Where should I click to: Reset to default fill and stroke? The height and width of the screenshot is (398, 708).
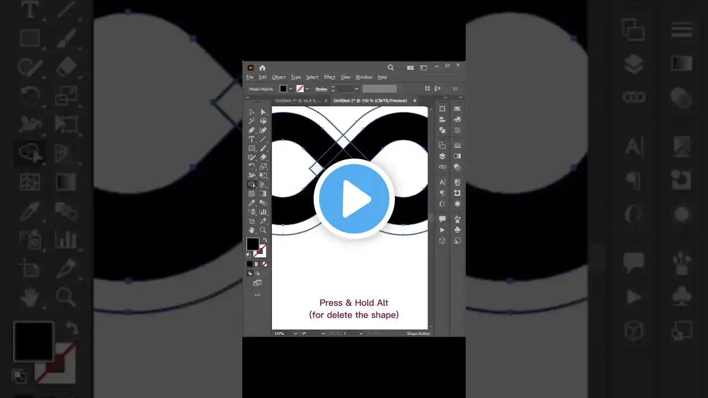click(x=248, y=255)
